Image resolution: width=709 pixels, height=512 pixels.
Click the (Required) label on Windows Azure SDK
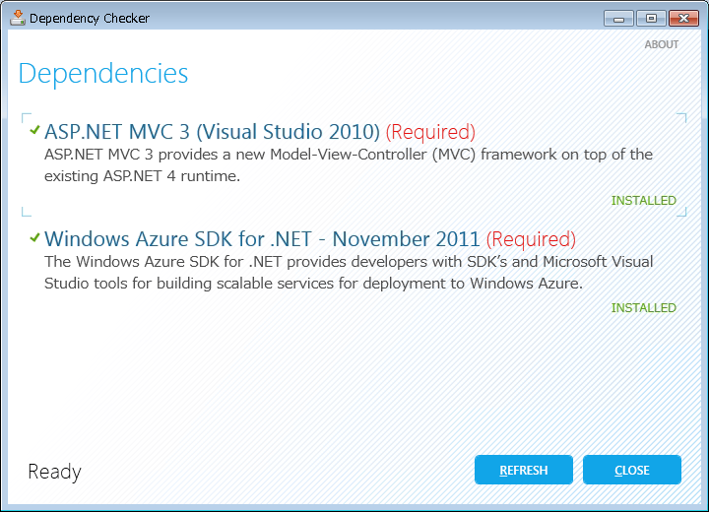(x=531, y=239)
